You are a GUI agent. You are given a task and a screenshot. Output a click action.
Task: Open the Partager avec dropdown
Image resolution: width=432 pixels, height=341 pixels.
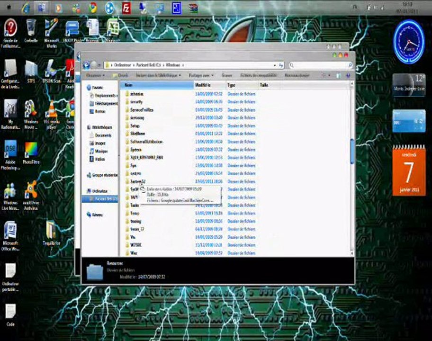tap(201, 75)
